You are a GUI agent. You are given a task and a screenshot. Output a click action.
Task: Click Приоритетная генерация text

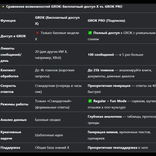coord(109,86)
